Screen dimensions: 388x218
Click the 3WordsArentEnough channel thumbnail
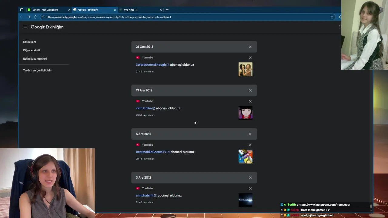click(x=245, y=69)
